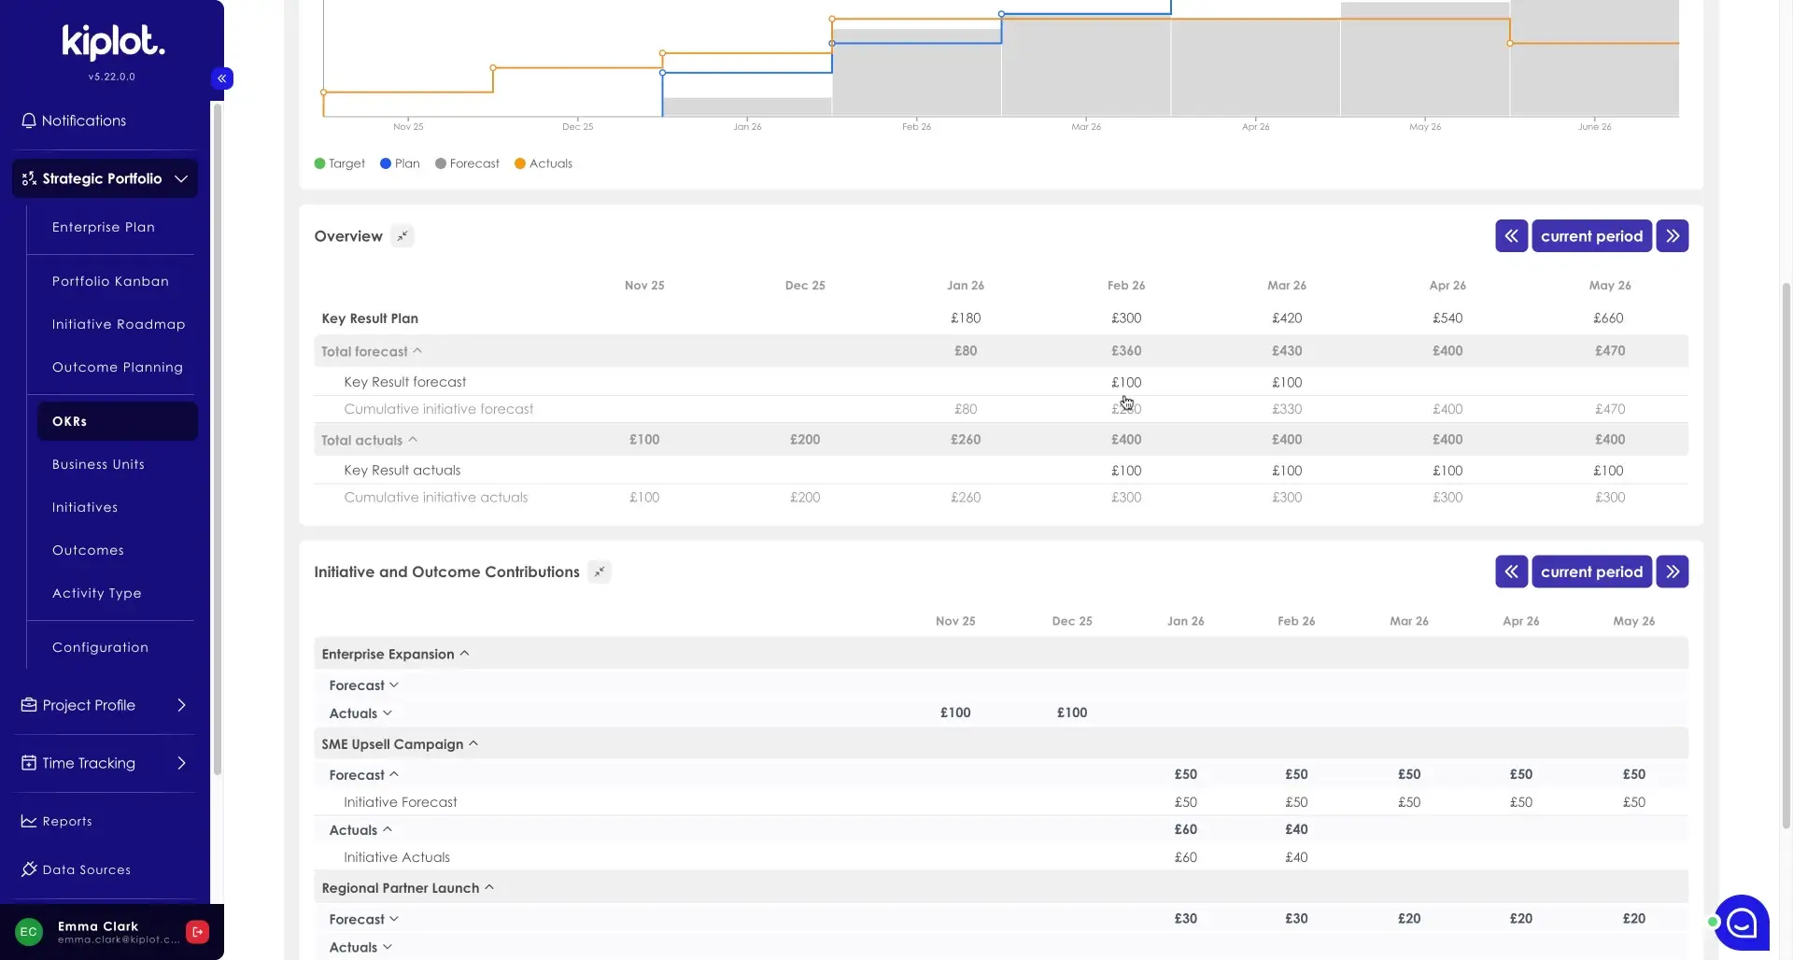
Task: Collapse the Strategic Portfolio menu chevron
Action: click(182, 178)
